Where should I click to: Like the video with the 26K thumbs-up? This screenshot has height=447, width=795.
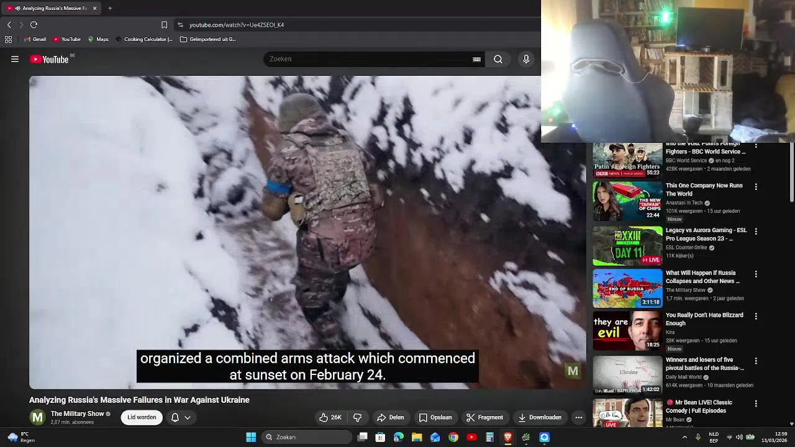tap(330, 417)
